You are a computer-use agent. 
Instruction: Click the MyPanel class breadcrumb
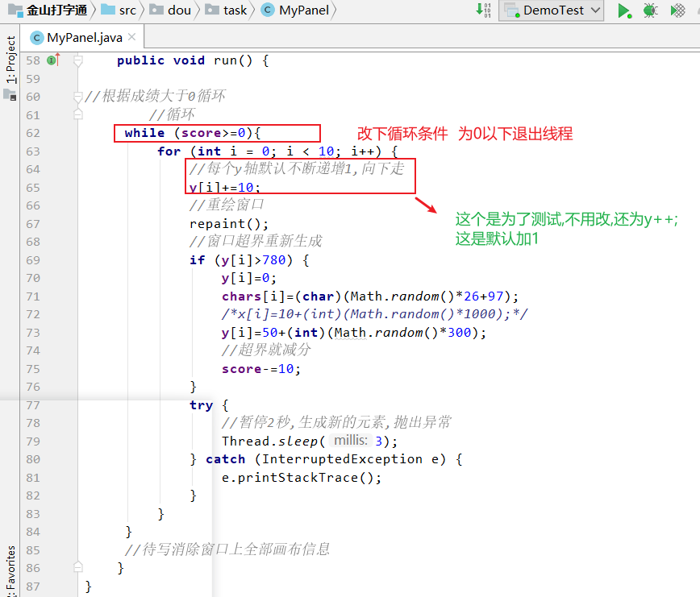[x=295, y=10]
